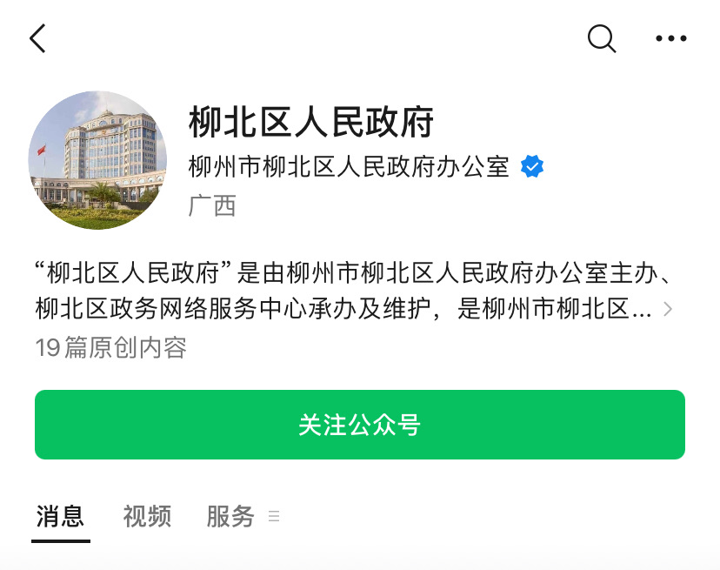The image size is (720, 570).
Task: Open the 19篇原创内容 link
Action: pos(111,347)
